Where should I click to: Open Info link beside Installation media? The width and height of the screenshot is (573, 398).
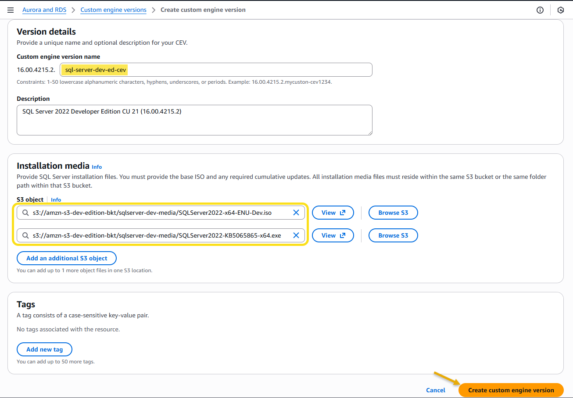(97, 167)
